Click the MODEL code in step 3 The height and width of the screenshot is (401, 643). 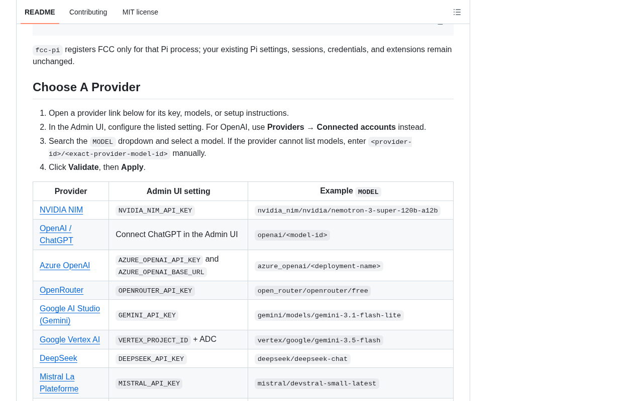[103, 142]
